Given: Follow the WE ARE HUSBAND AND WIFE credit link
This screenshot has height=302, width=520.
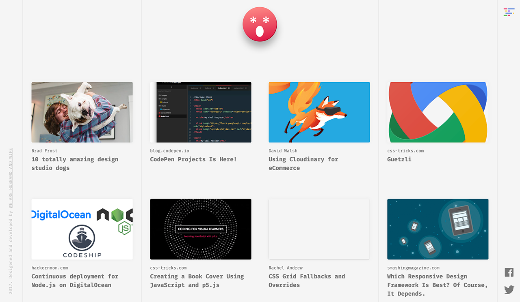Looking at the screenshot, I should (11, 178).
